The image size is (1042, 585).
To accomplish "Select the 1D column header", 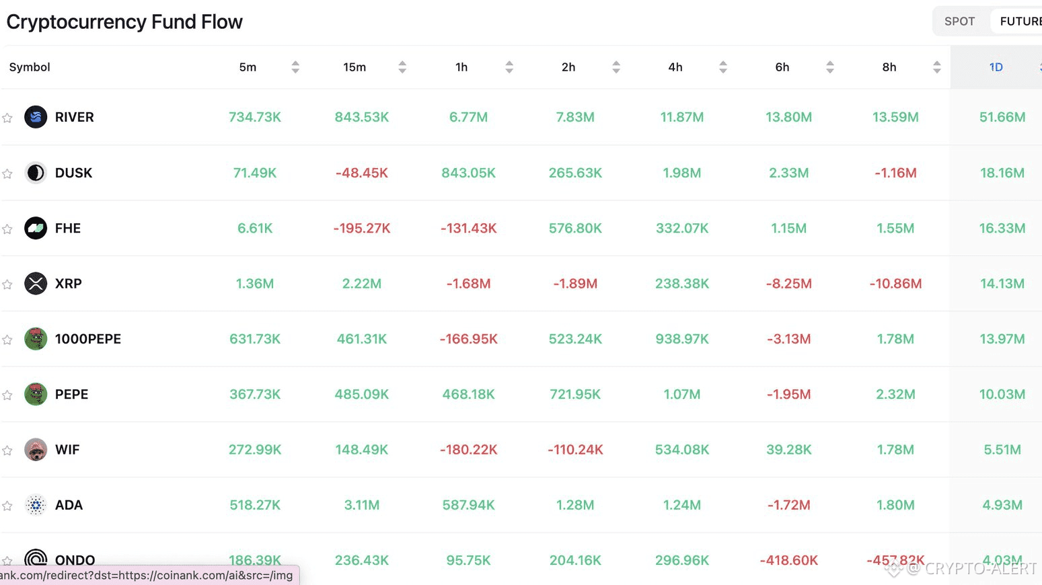I will pyautogui.click(x=996, y=67).
